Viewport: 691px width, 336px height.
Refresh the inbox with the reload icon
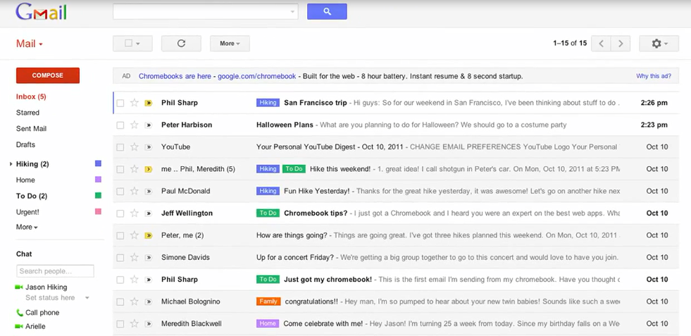(x=181, y=44)
